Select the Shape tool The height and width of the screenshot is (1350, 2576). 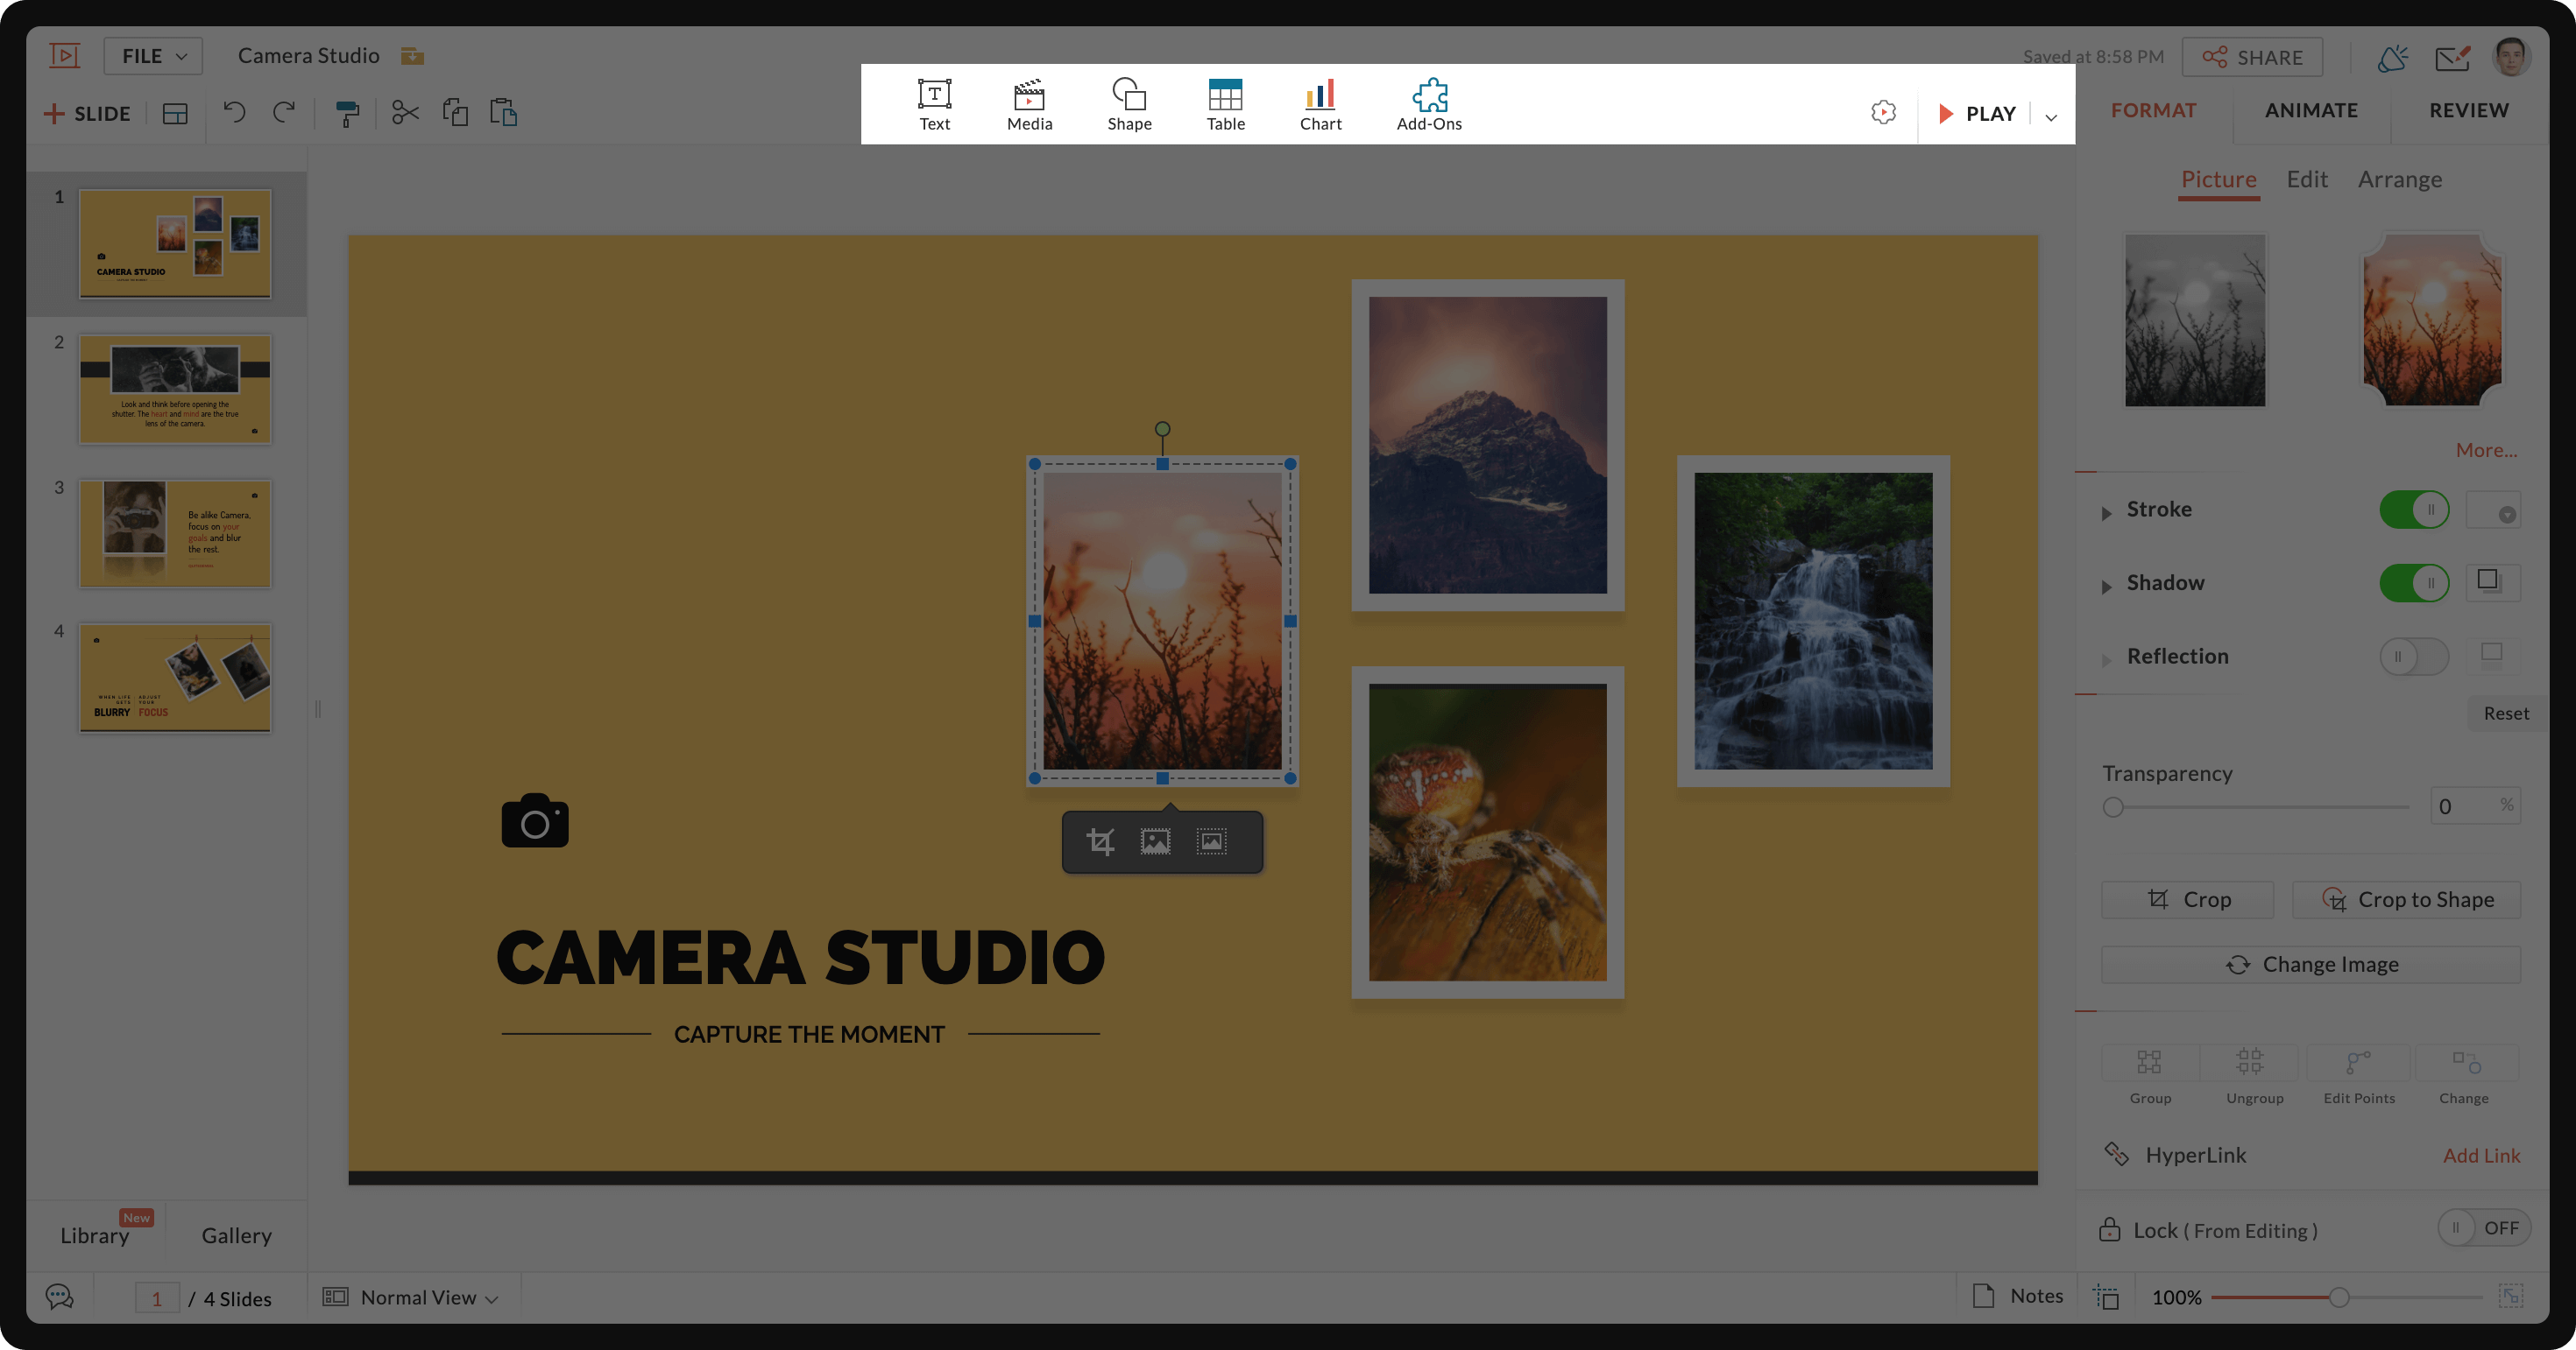1129,104
